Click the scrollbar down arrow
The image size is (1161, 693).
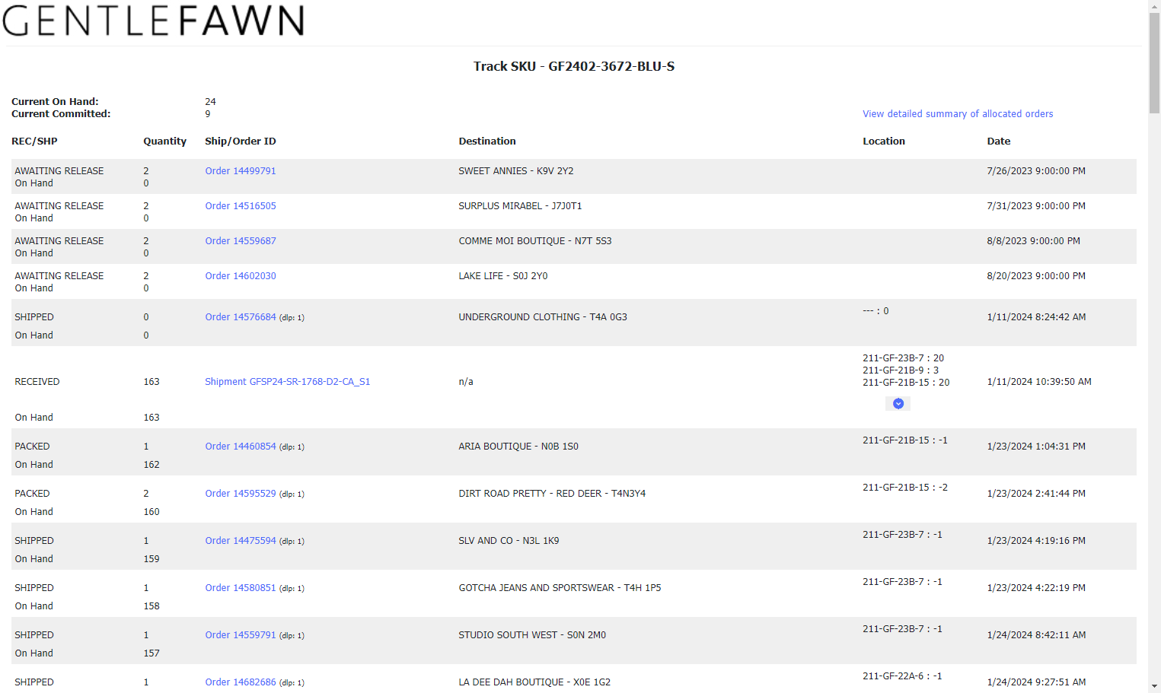pos(1154,686)
